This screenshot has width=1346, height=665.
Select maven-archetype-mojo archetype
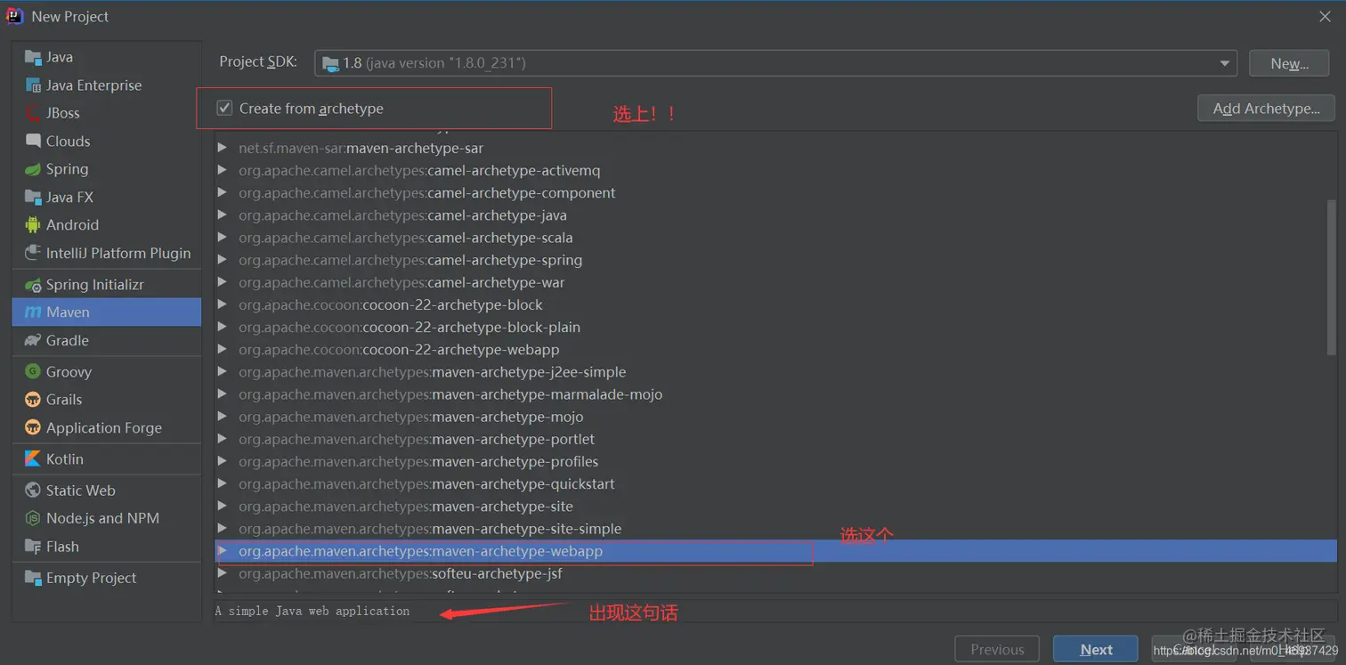tap(774, 417)
